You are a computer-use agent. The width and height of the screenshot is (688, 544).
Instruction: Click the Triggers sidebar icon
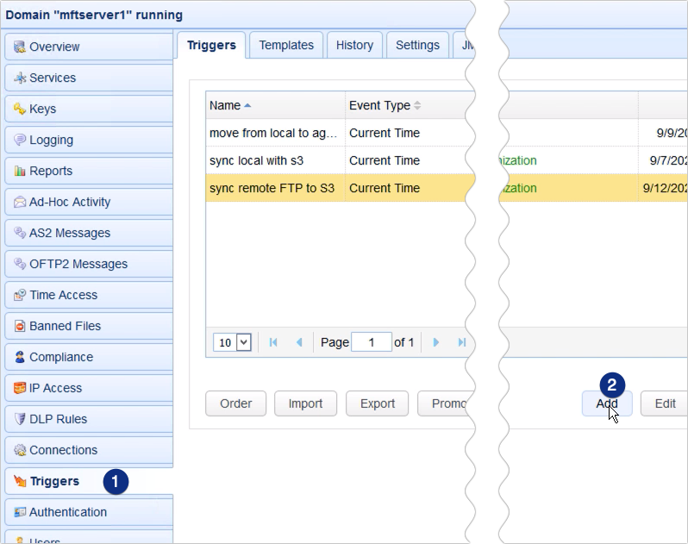[19, 481]
